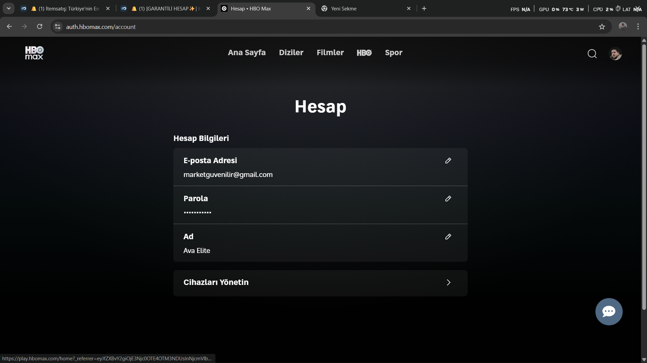The height and width of the screenshot is (363, 647).
Task: Click the Hesap page title
Action: [x=320, y=107]
